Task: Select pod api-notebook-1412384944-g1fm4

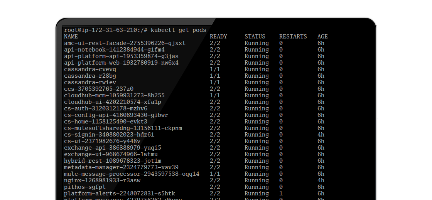Action: (114, 50)
